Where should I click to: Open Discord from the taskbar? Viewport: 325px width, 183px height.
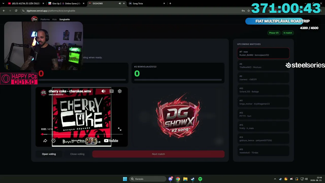coord(171,179)
